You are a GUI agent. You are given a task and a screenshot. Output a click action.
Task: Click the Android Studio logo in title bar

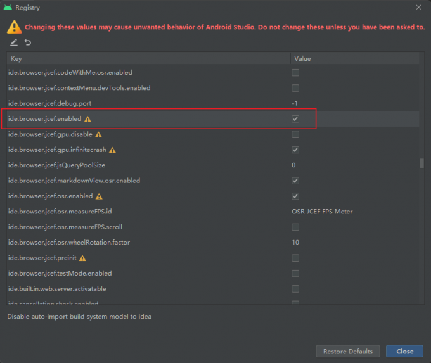[8, 8]
